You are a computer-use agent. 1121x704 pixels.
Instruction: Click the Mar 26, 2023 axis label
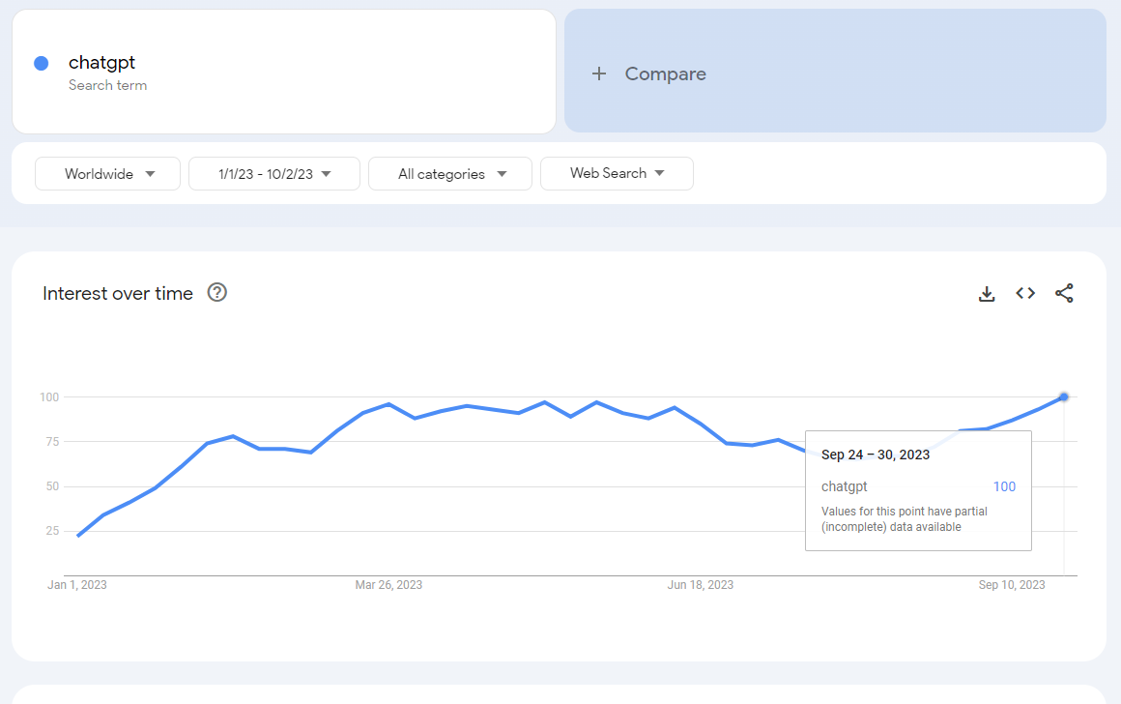point(388,584)
